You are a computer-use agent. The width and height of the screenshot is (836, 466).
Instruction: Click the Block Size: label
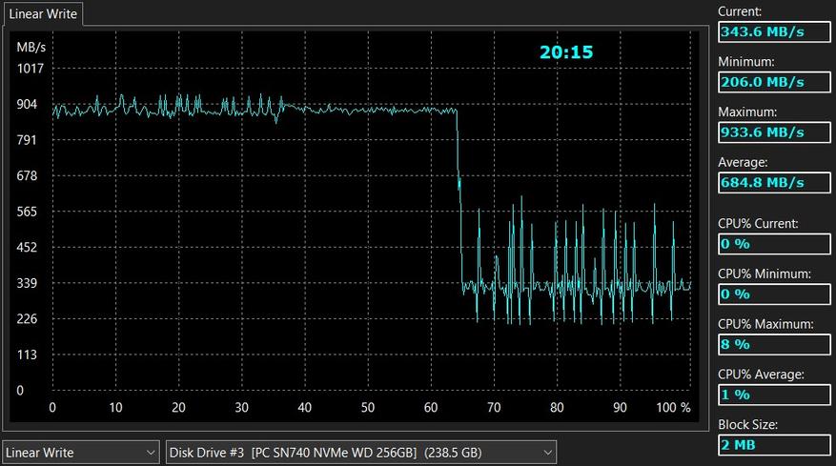tap(747, 424)
